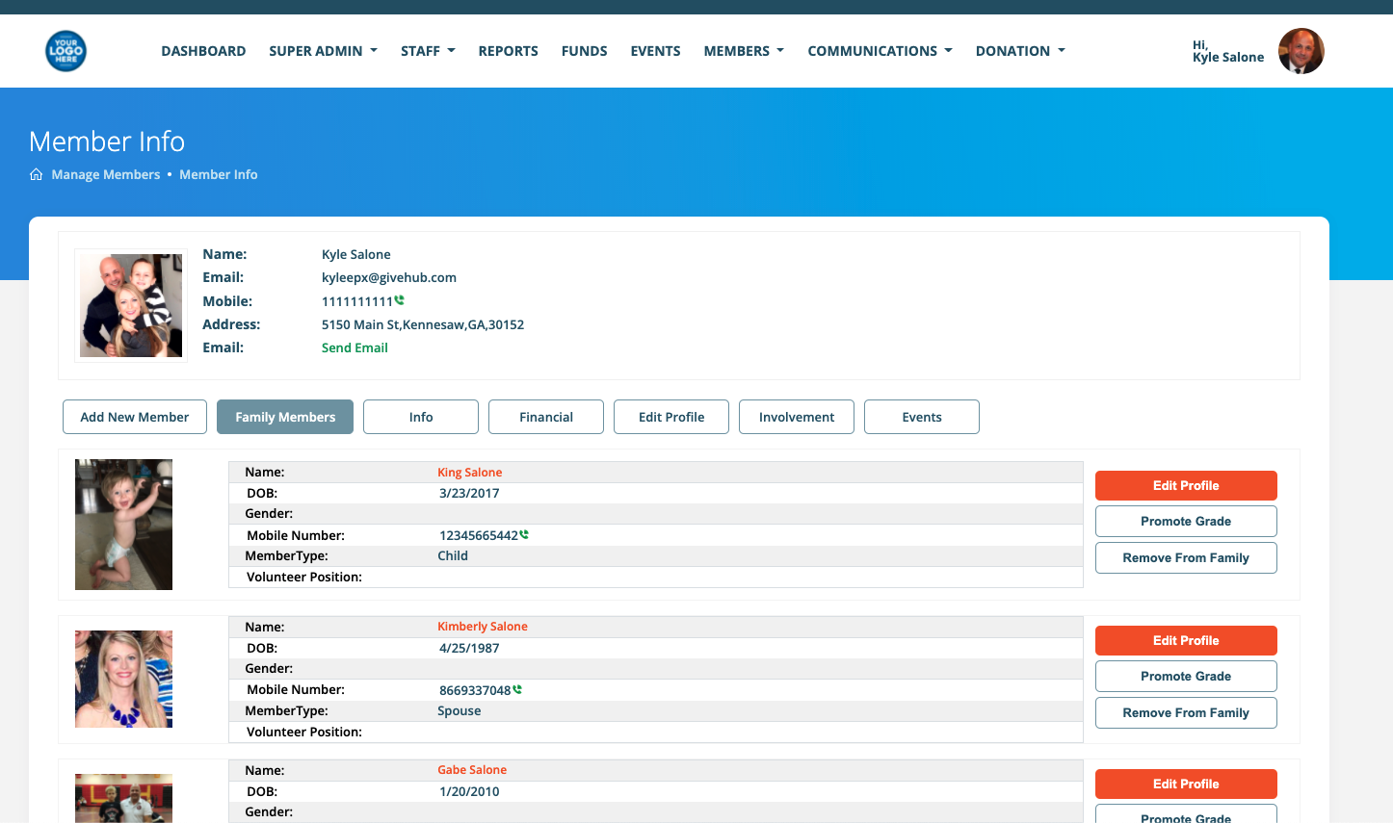This screenshot has width=1393, height=823.
Task: Click King Salone's baby photo thumbnail
Action: coord(123,525)
